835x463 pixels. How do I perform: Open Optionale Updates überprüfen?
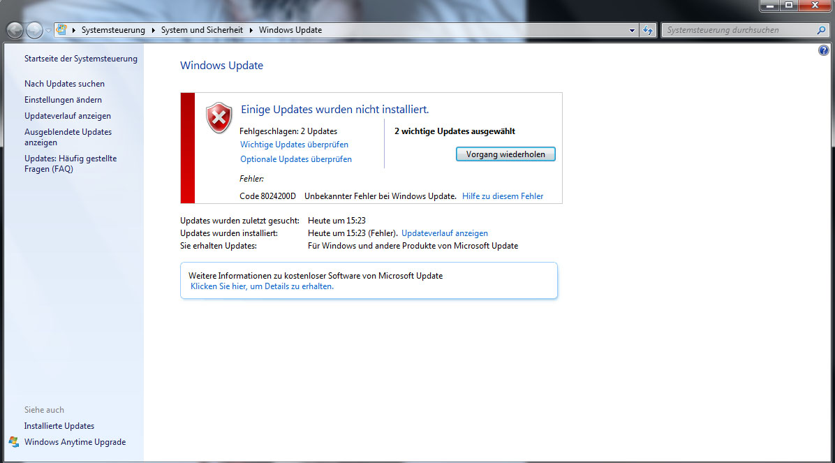click(295, 159)
